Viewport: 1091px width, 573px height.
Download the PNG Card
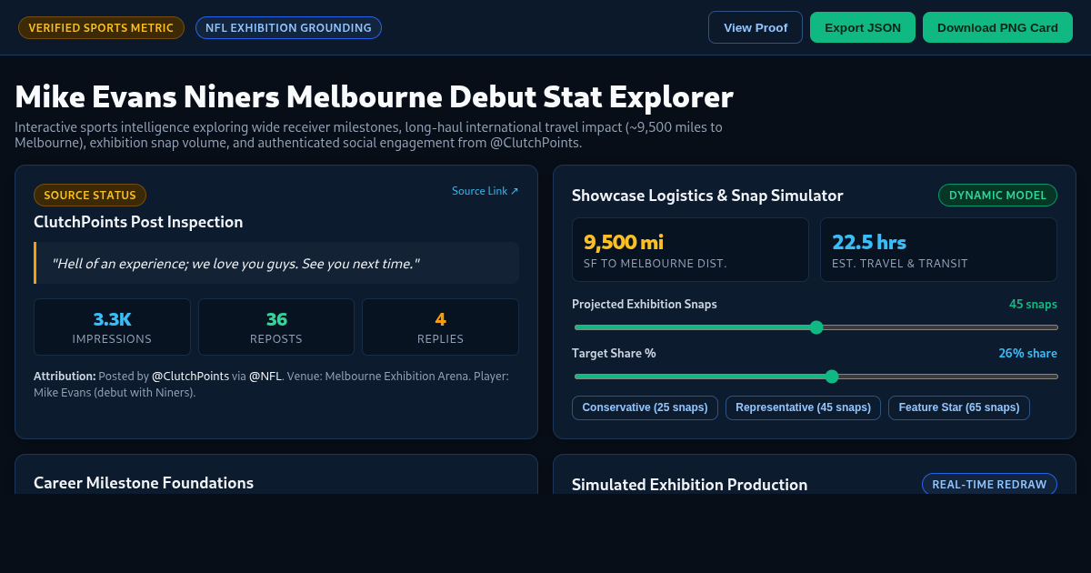click(997, 27)
